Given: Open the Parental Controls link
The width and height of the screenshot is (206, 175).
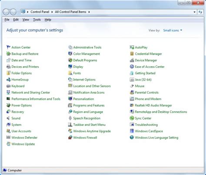Looking at the screenshot, I should coord(146,92).
